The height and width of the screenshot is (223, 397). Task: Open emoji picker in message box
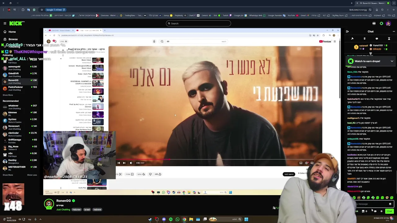(390, 204)
